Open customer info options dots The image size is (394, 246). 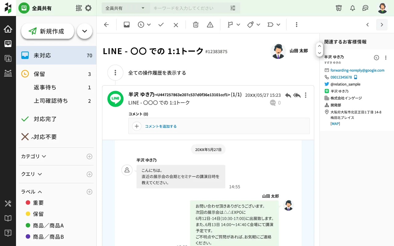386,58
